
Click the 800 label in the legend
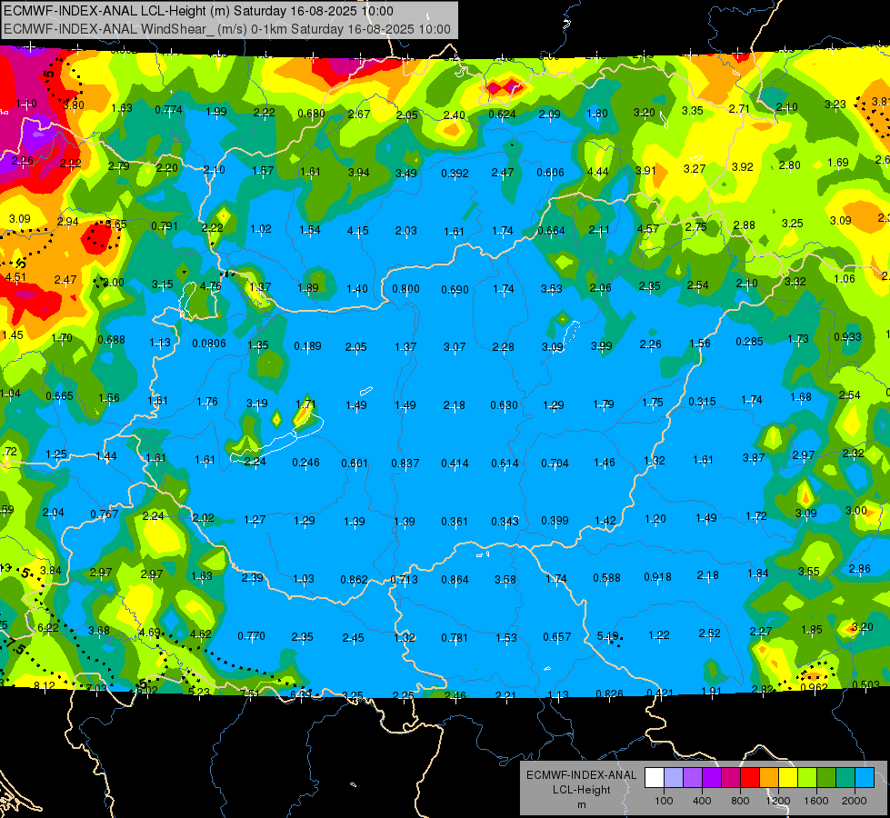pyautogui.click(x=740, y=801)
